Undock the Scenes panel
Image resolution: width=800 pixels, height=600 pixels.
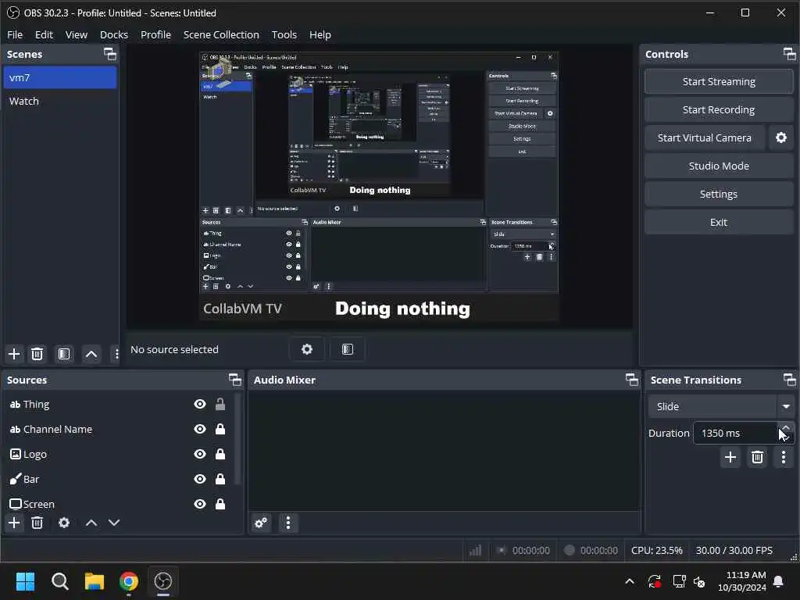[x=109, y=54]
